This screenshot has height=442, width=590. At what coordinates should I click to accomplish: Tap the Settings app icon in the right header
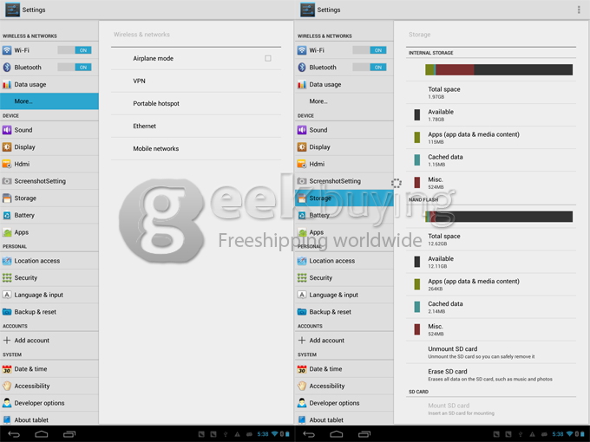307,10
